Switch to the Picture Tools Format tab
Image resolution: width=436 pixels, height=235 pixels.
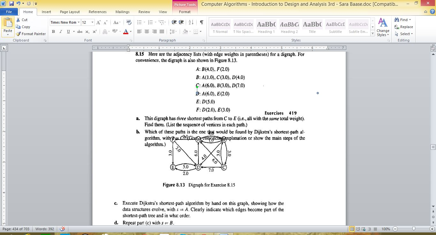185,12
